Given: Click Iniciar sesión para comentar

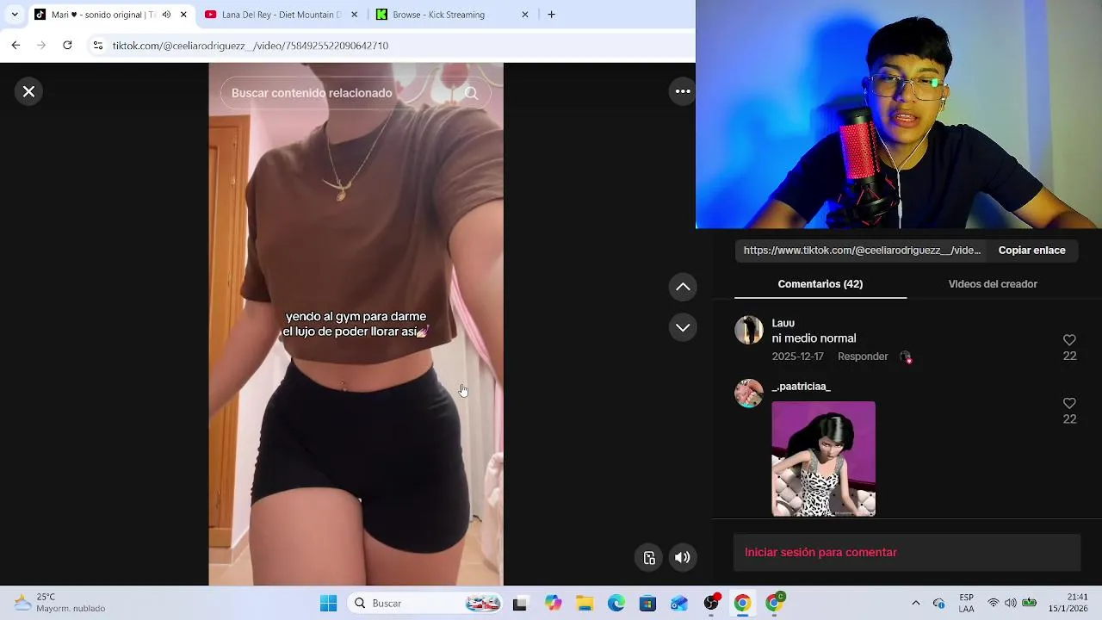Looking at the screenshot, I should (907, 553).
